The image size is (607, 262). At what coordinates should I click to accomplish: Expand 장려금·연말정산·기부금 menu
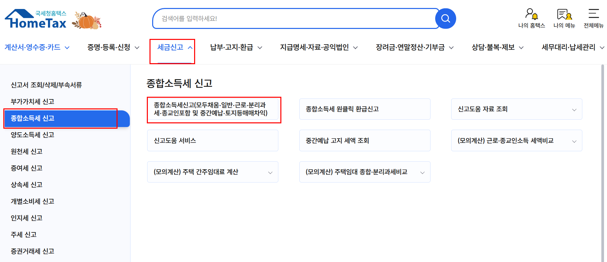[x=415, y=47]
